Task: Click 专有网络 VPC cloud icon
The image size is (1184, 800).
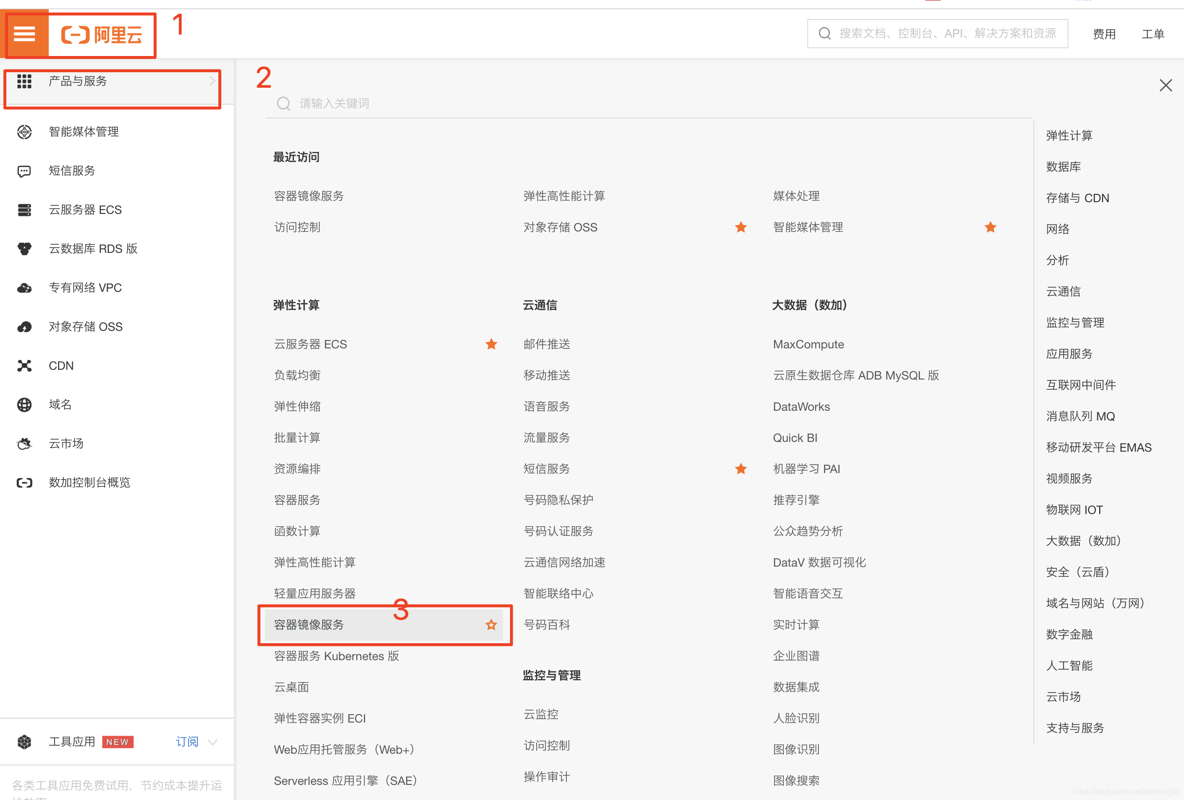Action: [24, 288]
